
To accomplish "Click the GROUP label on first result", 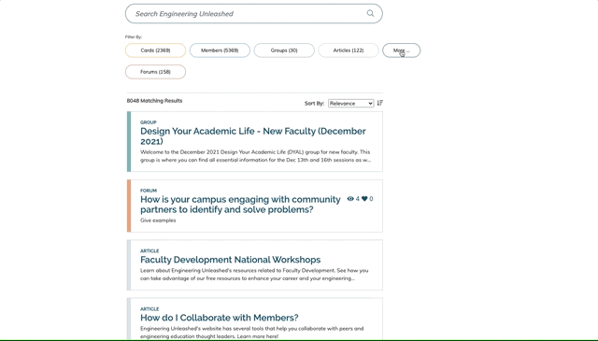I will coord(149,122).
